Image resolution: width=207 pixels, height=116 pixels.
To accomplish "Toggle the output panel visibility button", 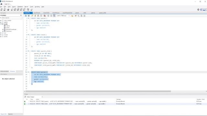I will coord(204,10).
